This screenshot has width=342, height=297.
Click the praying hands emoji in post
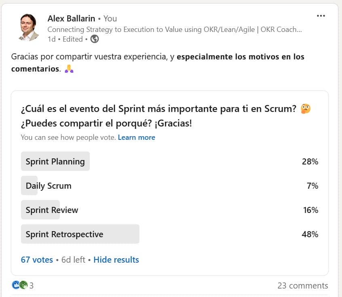coord(69,69)
